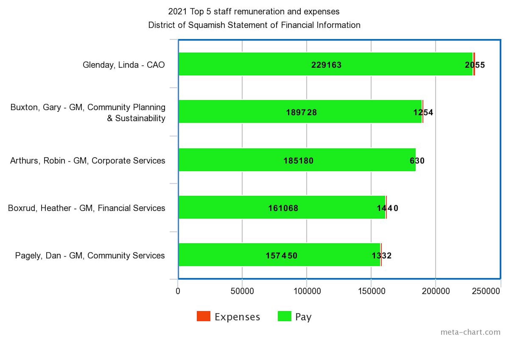Click the pay value 161068
Screen dimensions: 509x339
[283, 208]
